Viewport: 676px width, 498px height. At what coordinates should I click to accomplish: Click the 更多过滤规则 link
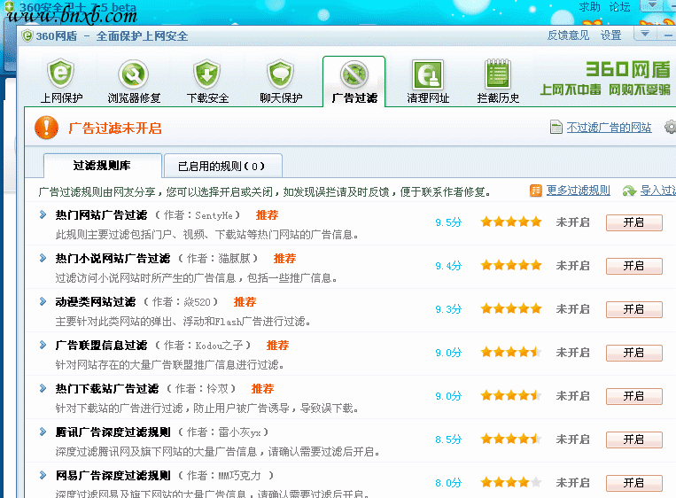point(578,191)
